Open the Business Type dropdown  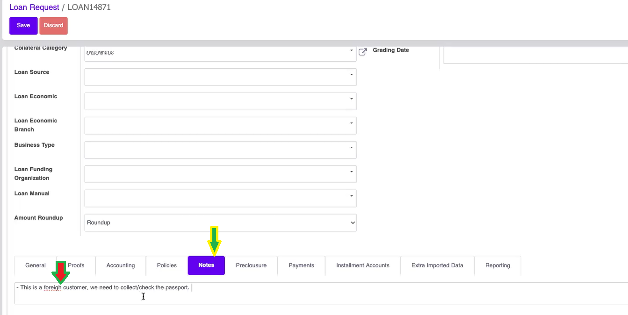(220, 150)
